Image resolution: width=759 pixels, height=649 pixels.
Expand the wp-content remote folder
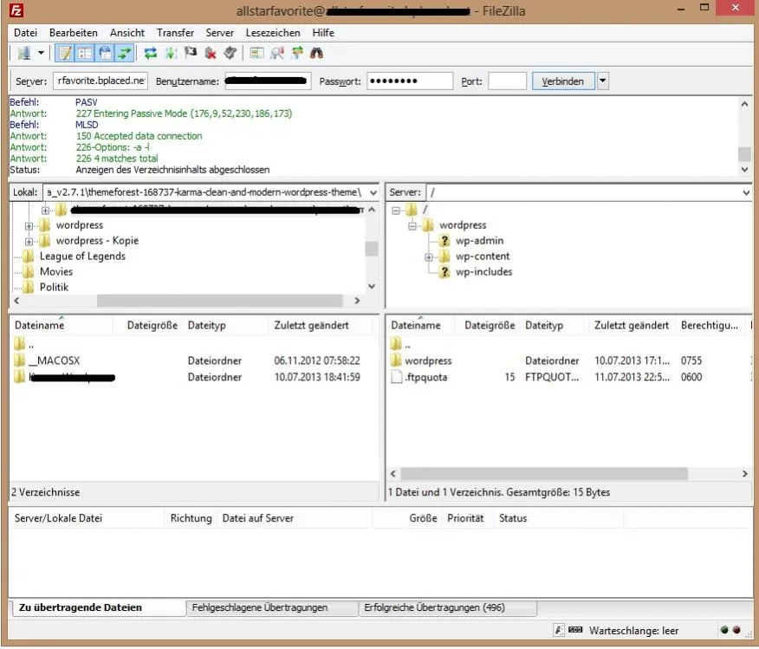pyautogui.click(x=429, y=257)
